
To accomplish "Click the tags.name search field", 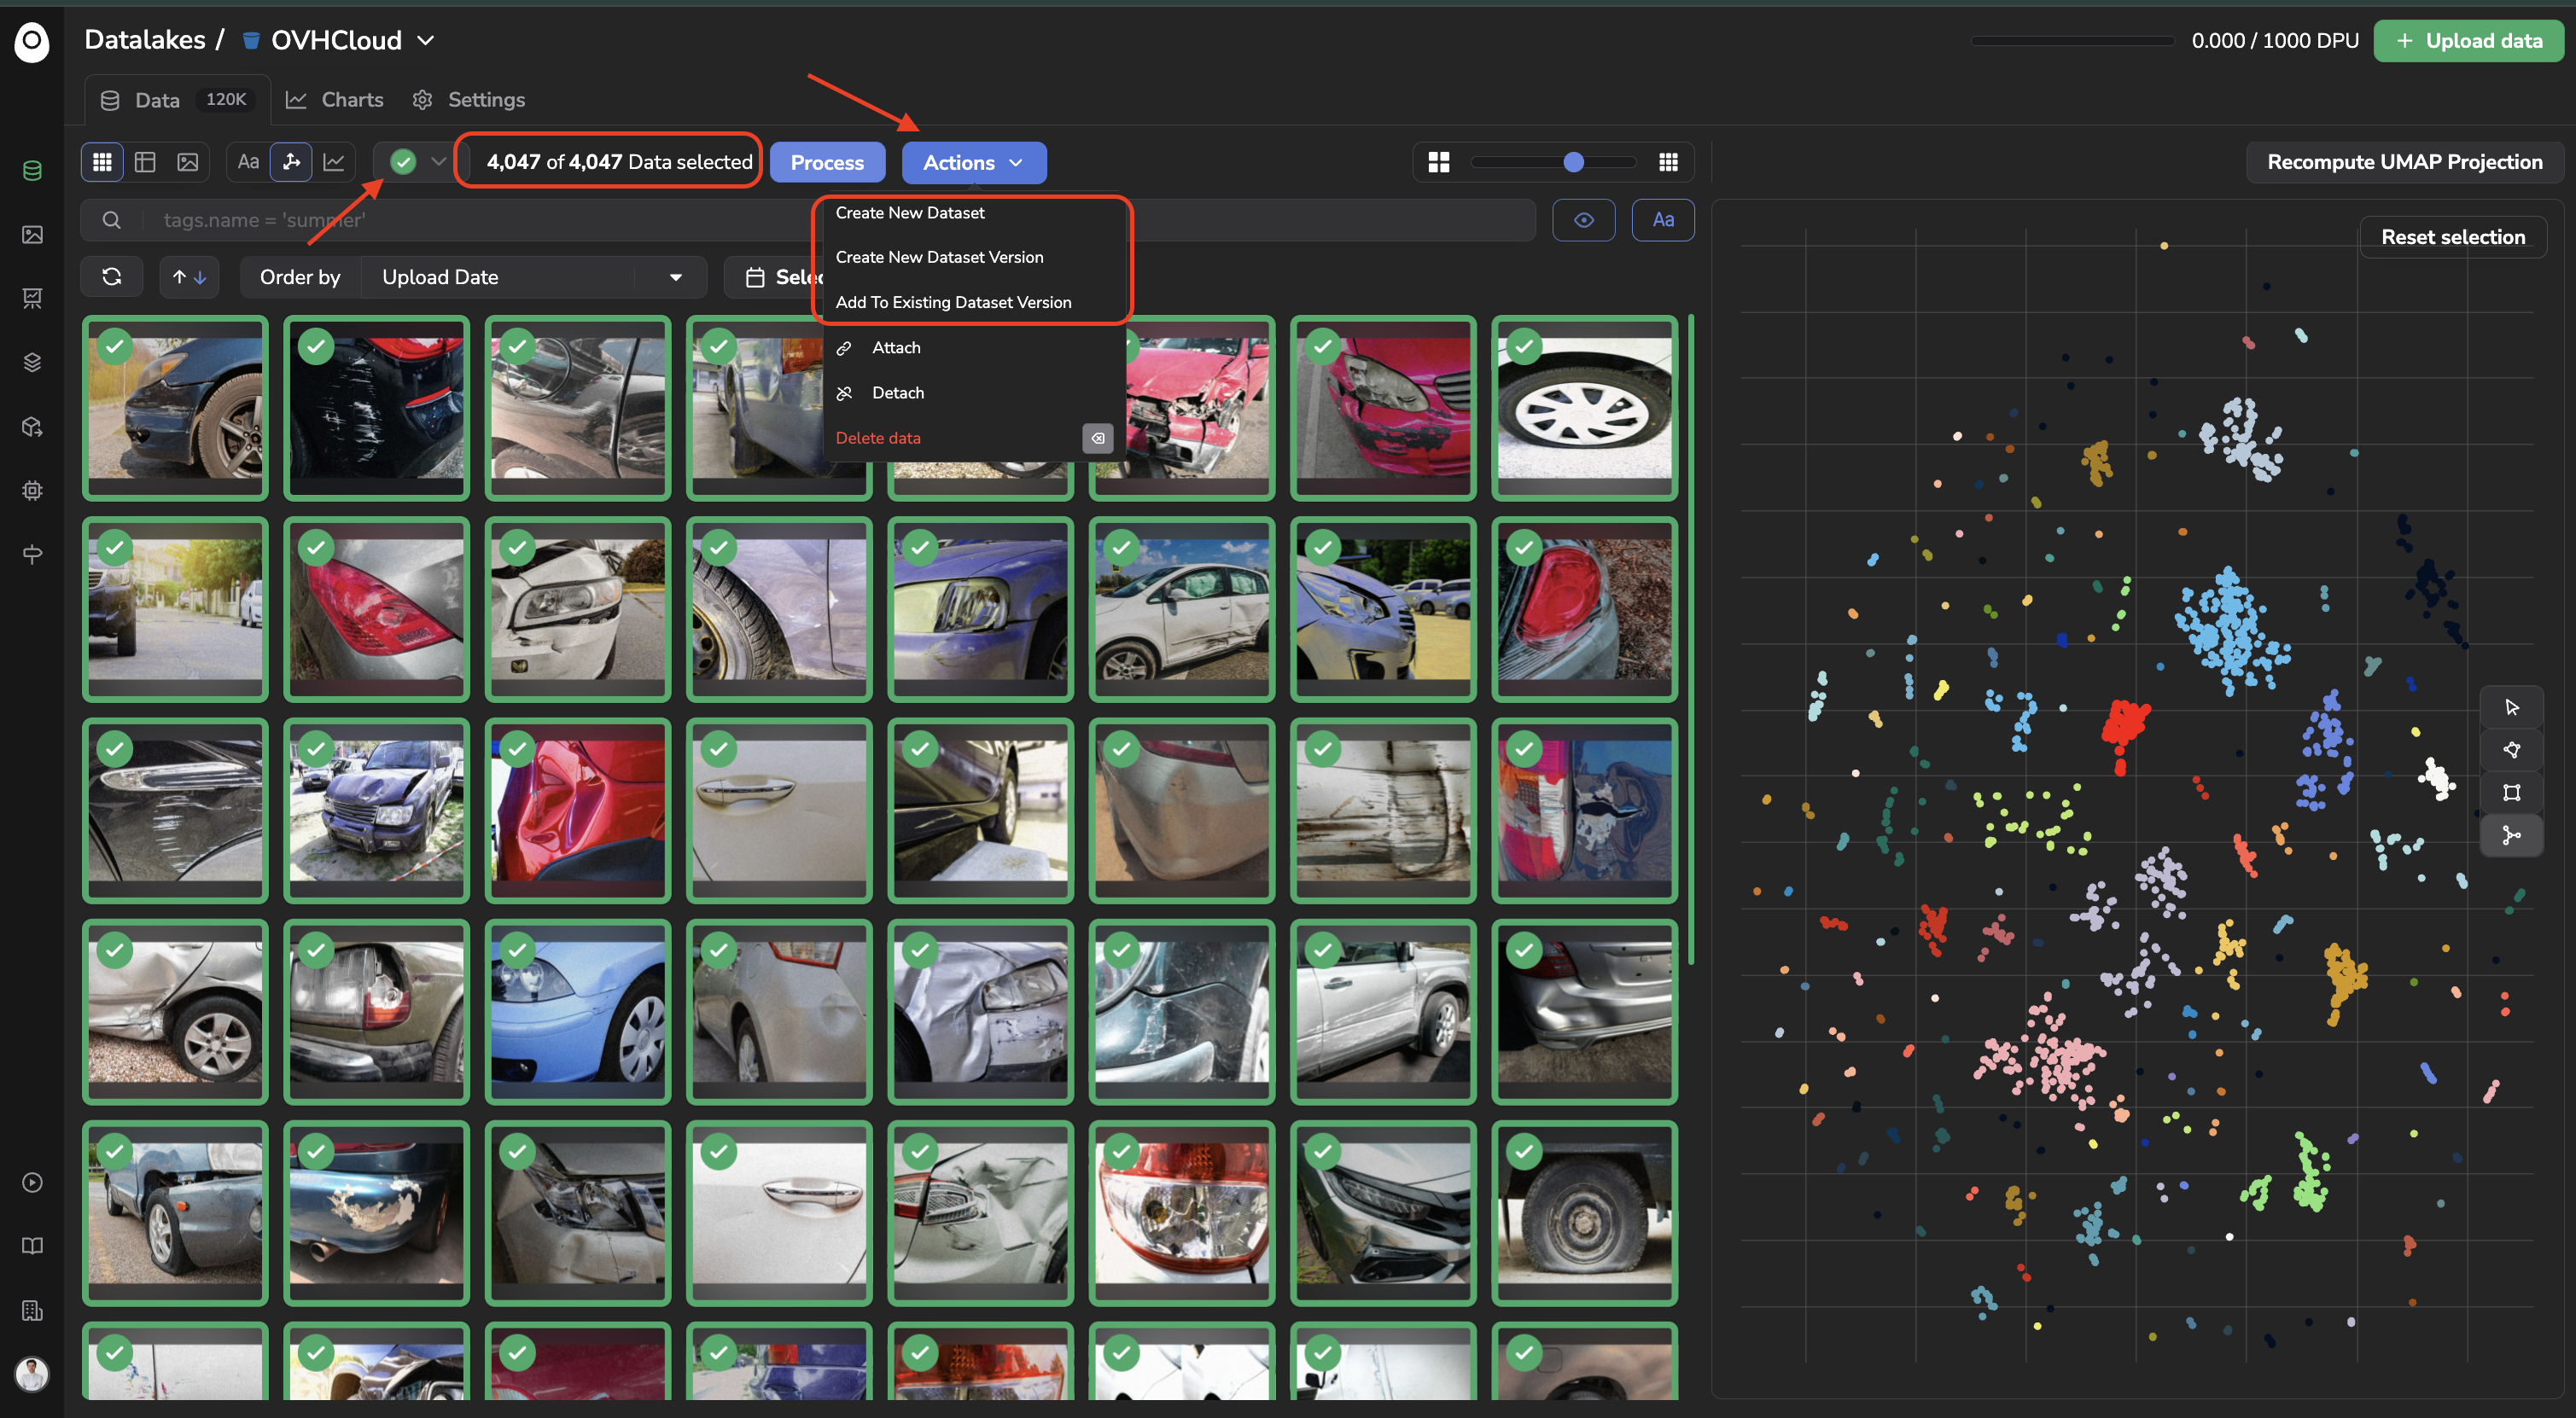I will point(807,220).
